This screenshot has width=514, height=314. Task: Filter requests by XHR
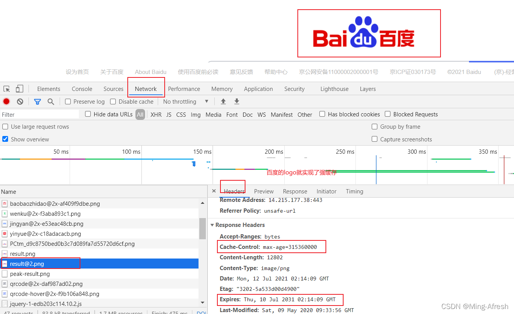click(x=156, y=114)
